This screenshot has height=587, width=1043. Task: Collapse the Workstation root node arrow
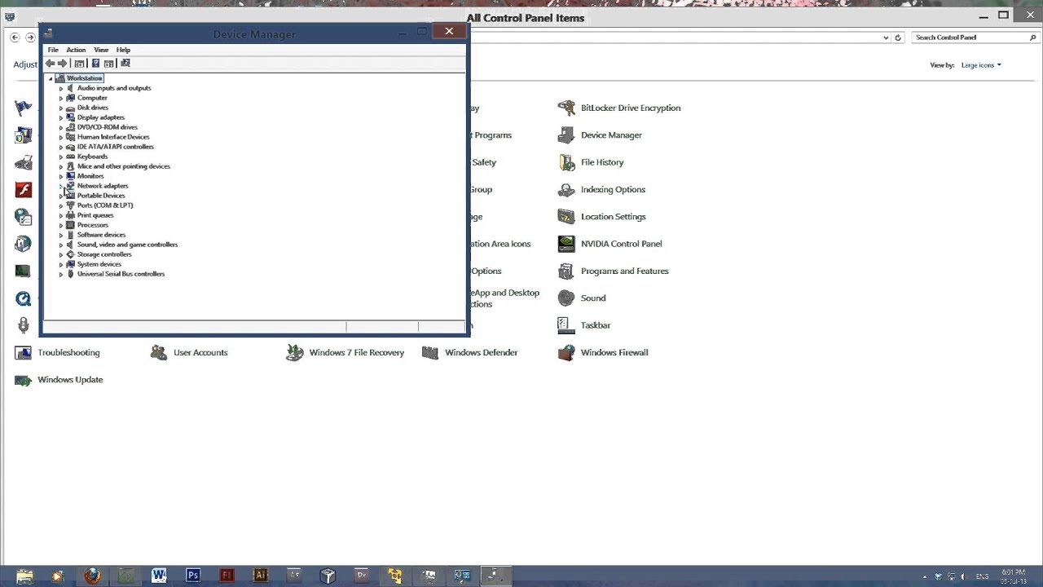pyautogui.click(x=51, y=78)
